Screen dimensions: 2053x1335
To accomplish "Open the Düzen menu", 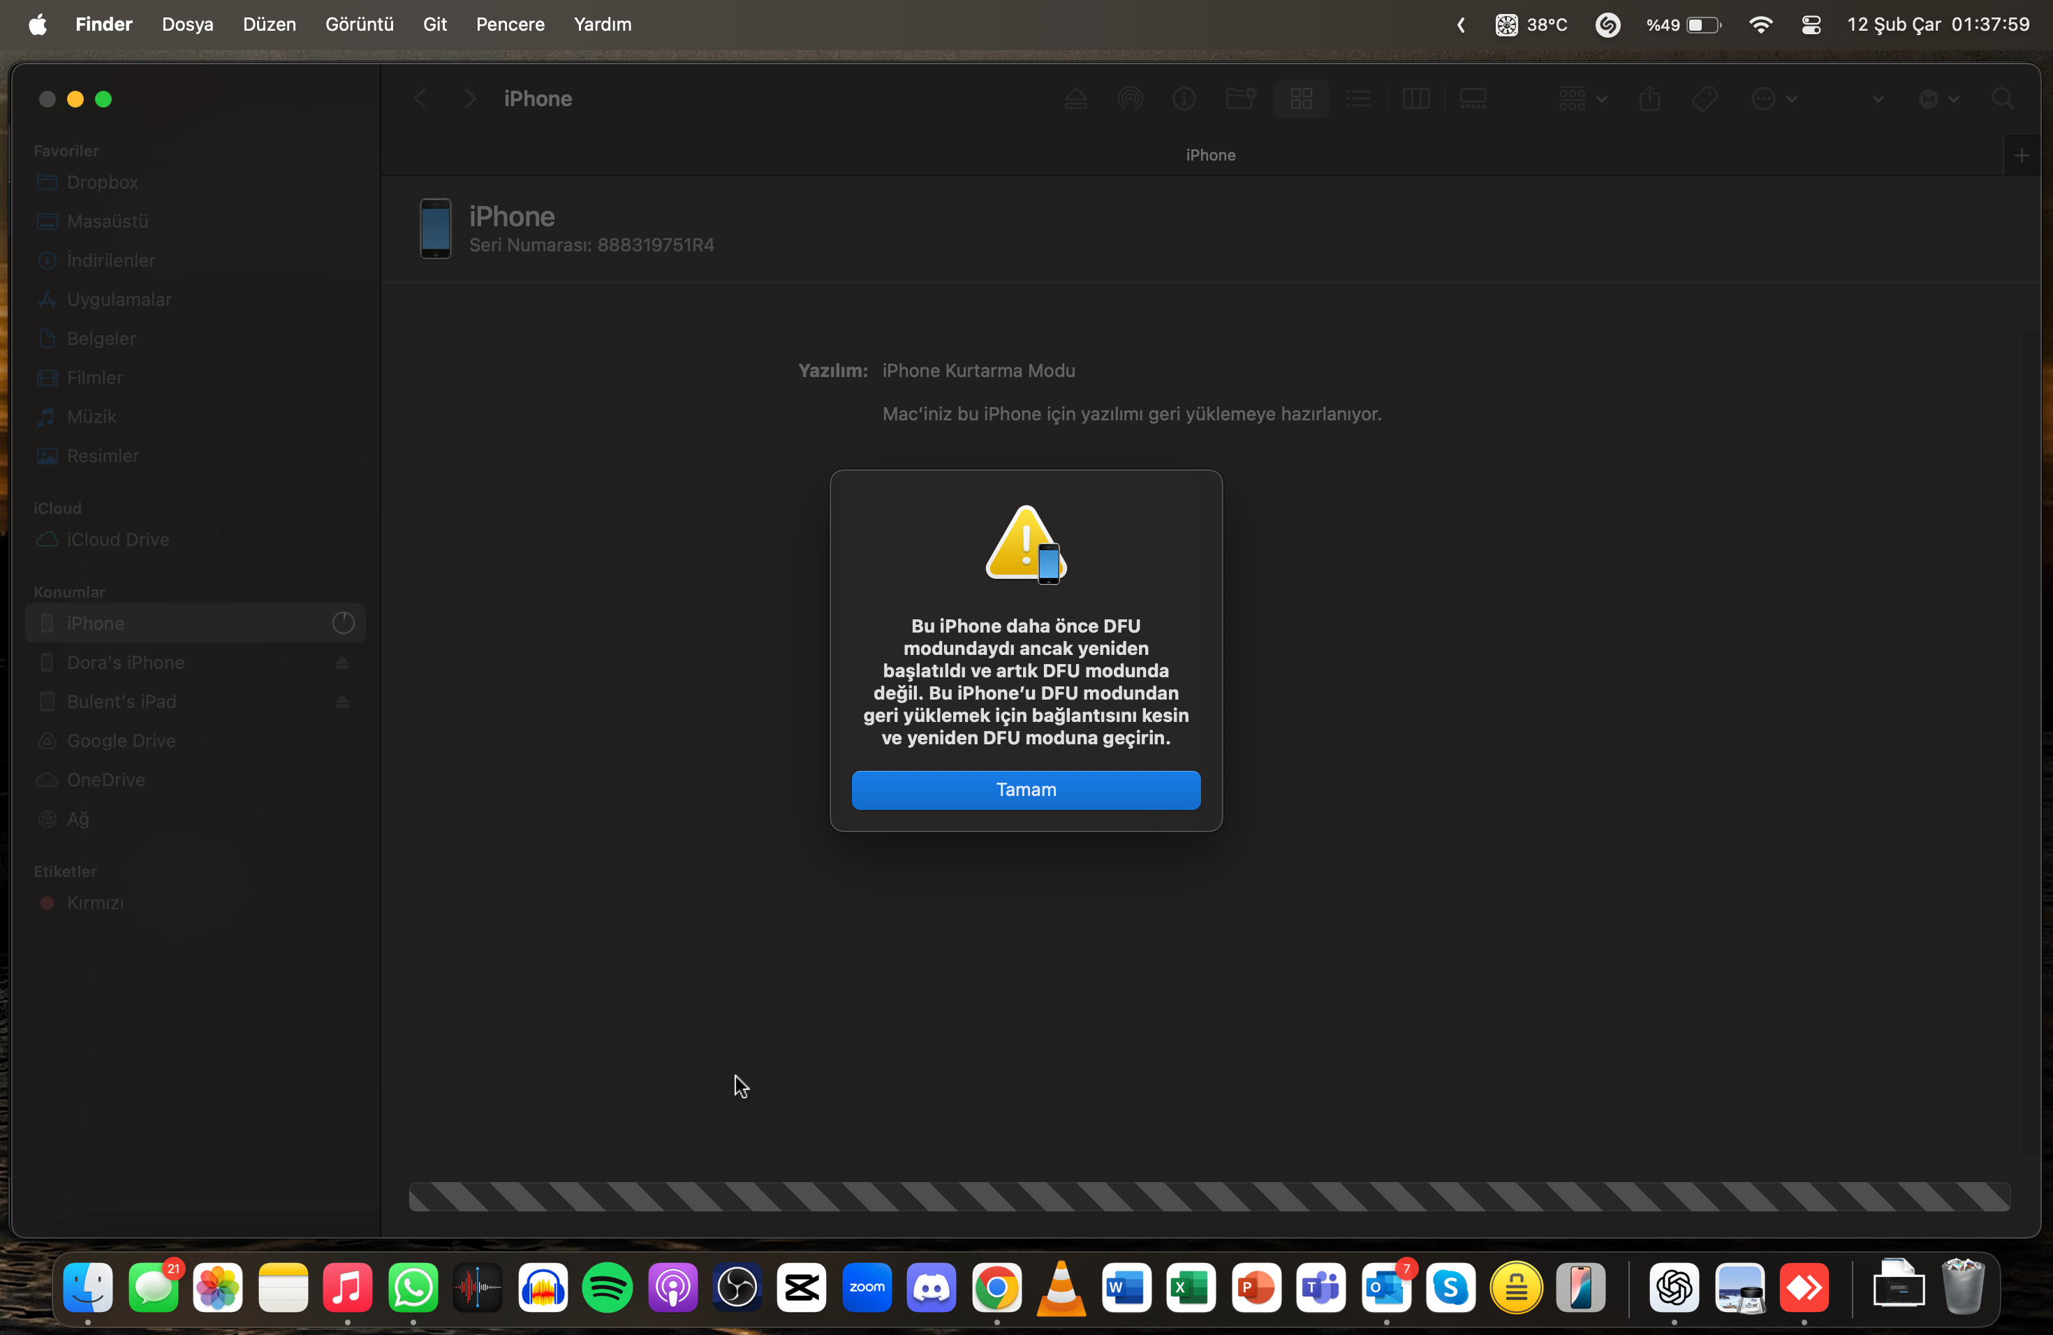I will point(269,24).
